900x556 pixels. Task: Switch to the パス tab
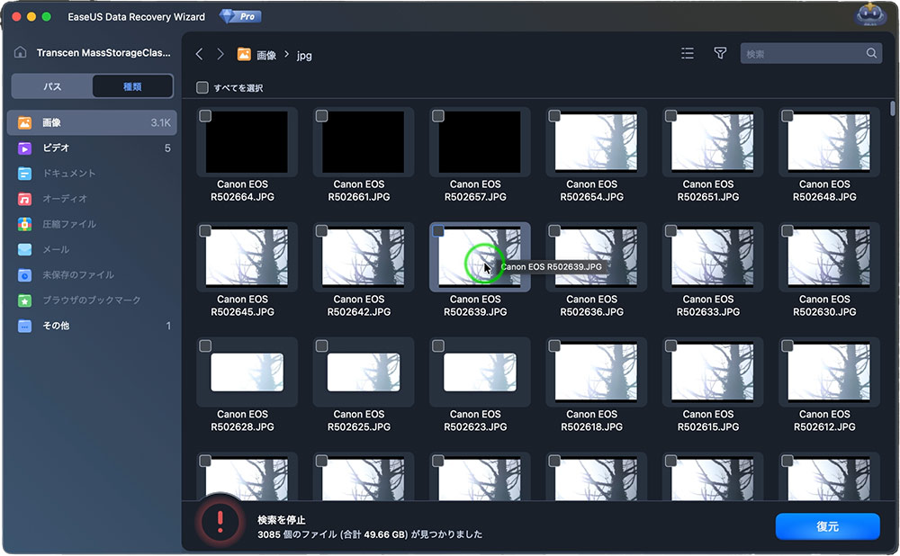52,86
